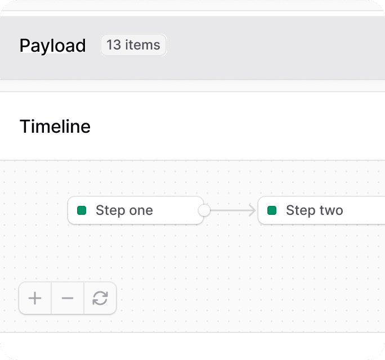The image size is (385, 360).
Task: Expand the Payload section header
Action: point(192,48)
